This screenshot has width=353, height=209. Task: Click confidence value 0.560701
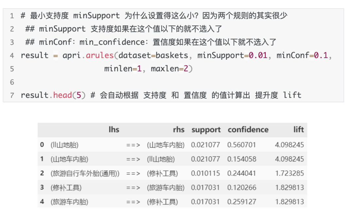coord(242,144)
